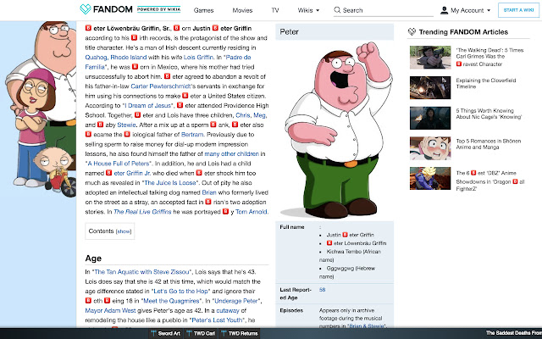Open Top 5 Romances in Shōnen article
The height and width of the screenshot is (339, 542).
(x=488, y=144)
